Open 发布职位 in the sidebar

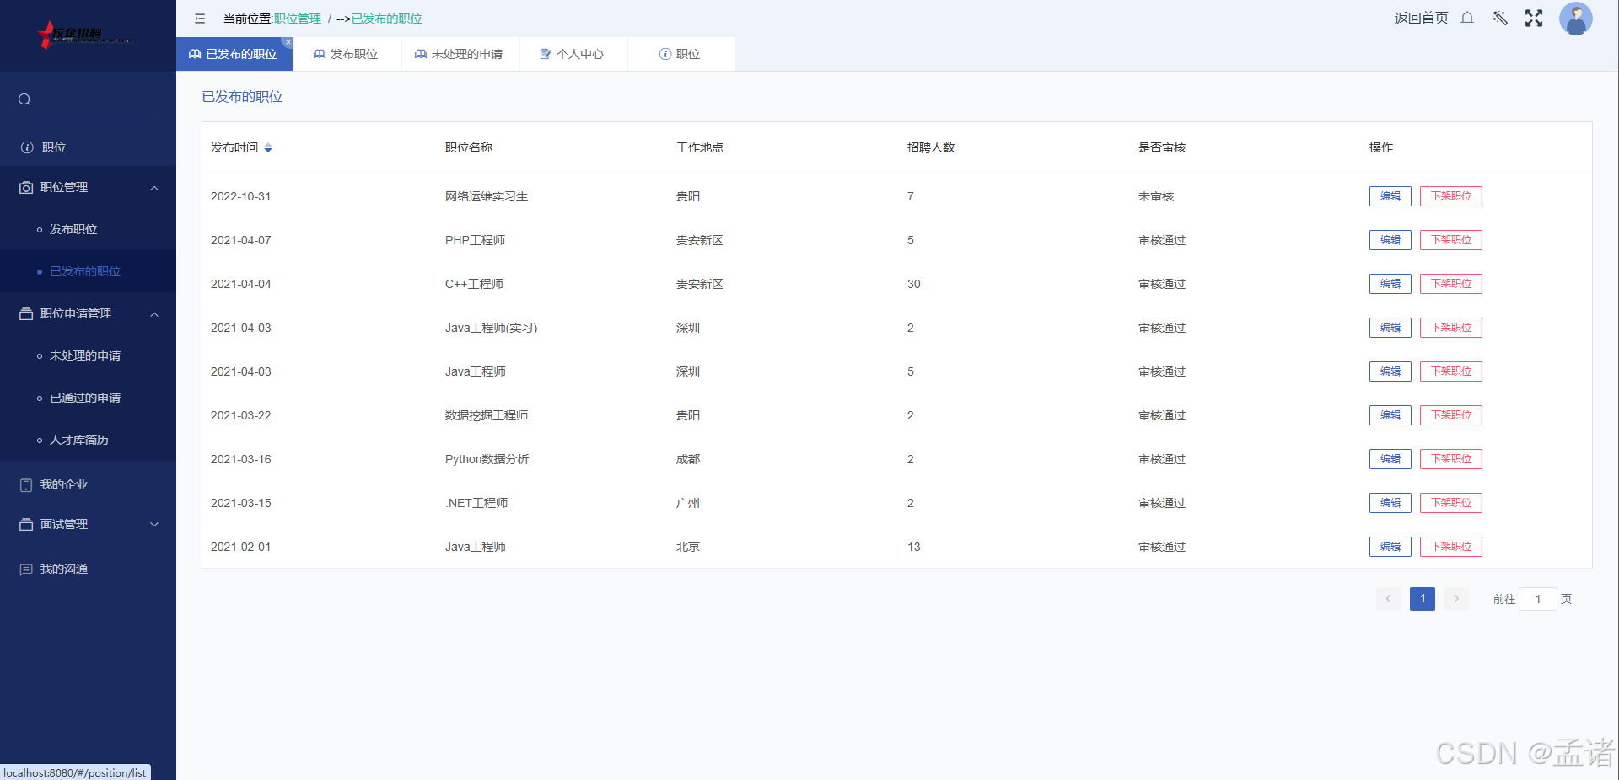(x=88, y=229)
